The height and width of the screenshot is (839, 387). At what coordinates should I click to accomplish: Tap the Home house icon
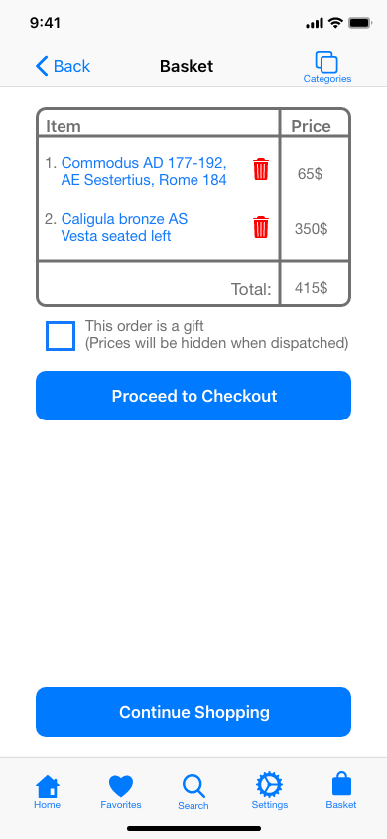(x=48, y=786)
